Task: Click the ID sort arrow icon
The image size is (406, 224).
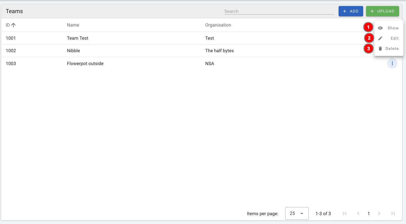Action: (x=13, y=25)
